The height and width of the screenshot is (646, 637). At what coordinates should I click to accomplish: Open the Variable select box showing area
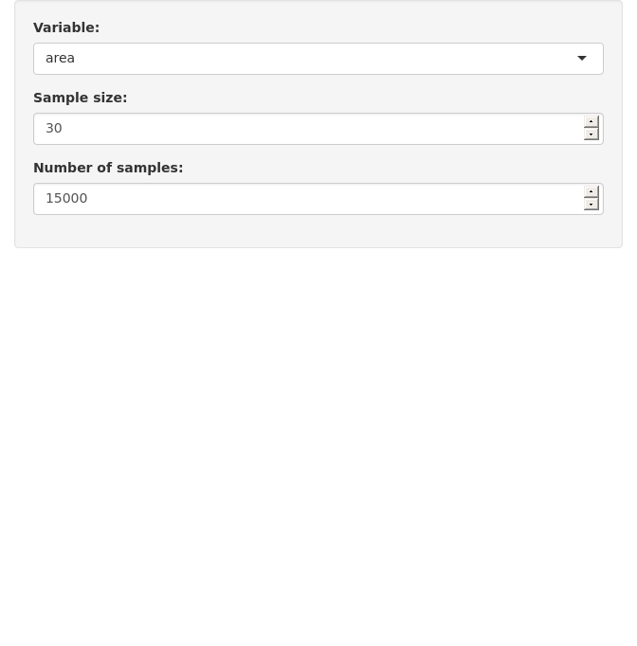(x=318, y=59)
